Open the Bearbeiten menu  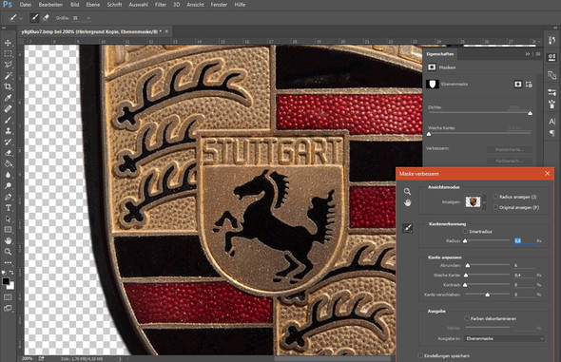pyautogui.click(x=50, y=5)
